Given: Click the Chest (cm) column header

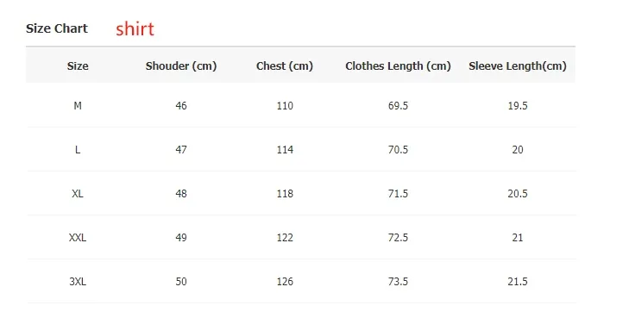Looking at the screenshot, I should coord(285,65).
